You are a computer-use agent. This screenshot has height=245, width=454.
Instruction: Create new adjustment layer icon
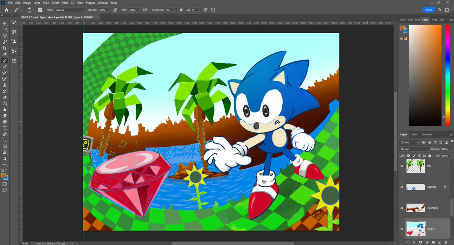click(x=427, y=242)
